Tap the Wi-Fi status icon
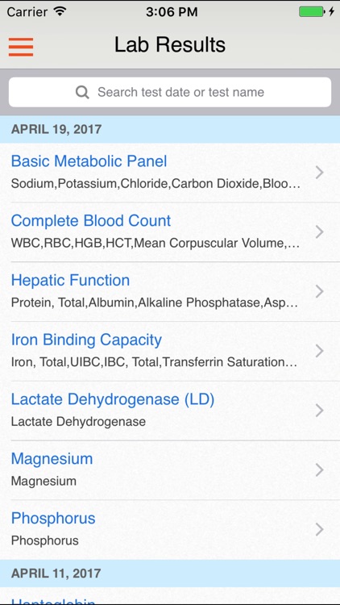Screen dimensions: 340x605 coord(60,11)
